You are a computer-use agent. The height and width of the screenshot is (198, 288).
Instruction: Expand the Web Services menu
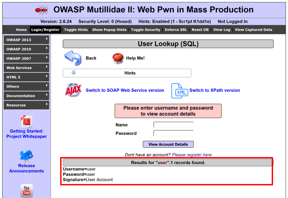coord(27,68)
